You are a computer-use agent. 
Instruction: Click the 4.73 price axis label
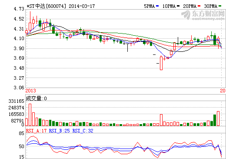pos(19,9)
